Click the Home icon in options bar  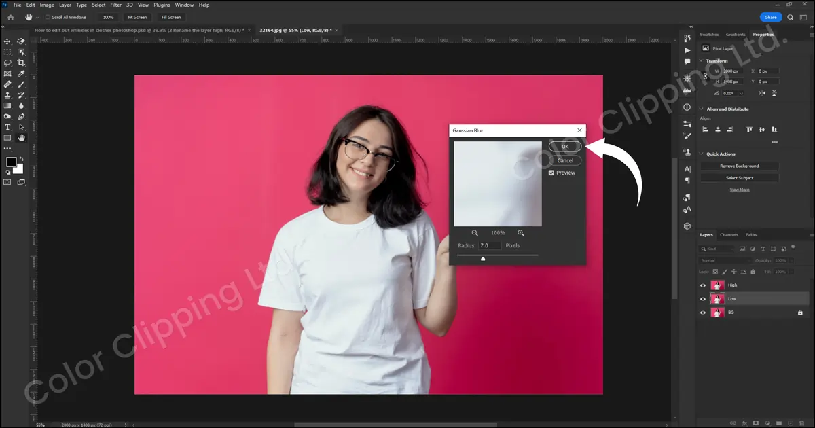10,17
